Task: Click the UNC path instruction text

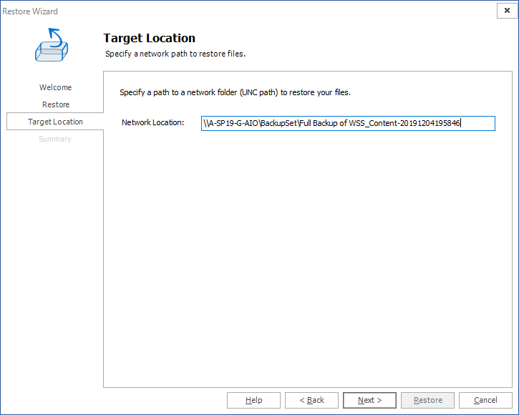Action: [x=235, y=92]
